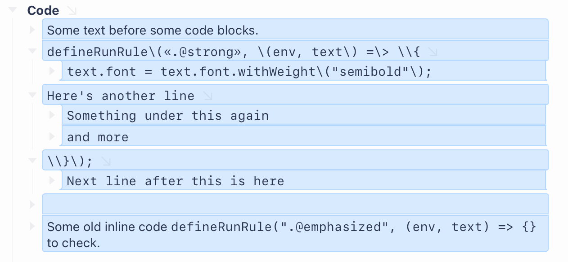Toggle the triangle beside the empty row
Image resolution: width=568 pixels, height=262 pixels.
[32, 204]
